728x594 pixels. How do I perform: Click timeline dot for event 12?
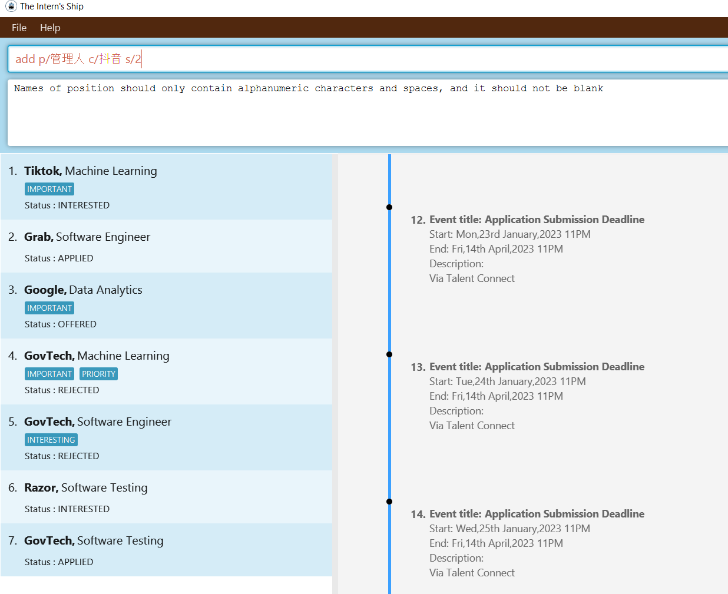pos(389,207)
